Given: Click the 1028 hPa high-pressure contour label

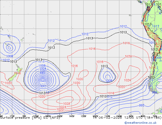Looking at the screenshot, I should point(66,104).
